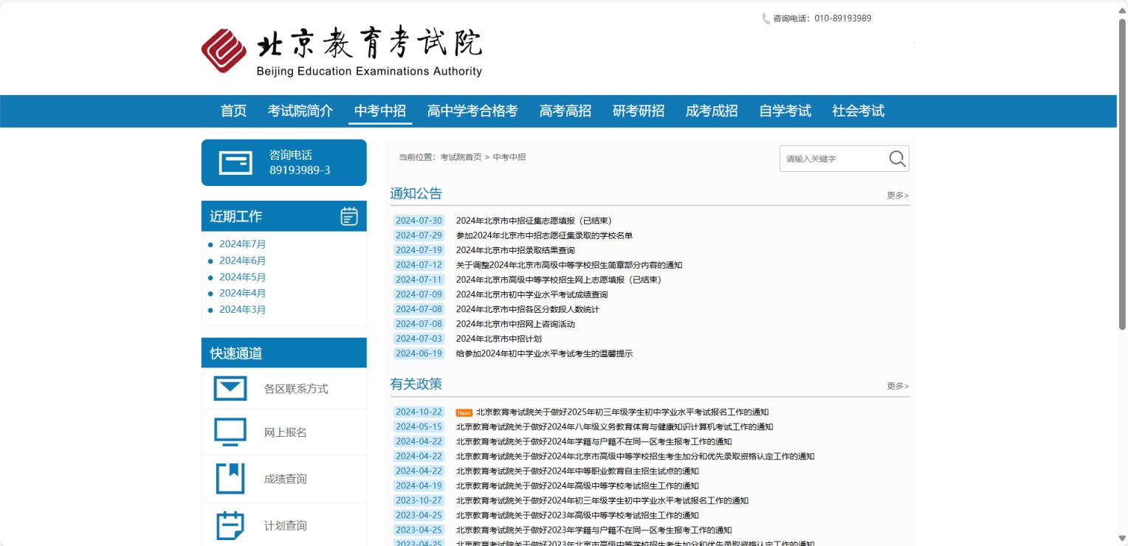This screenshot has width=1128, height=546.
Task: Open the 考试院简介 navigation item
Action: [300, 111]
